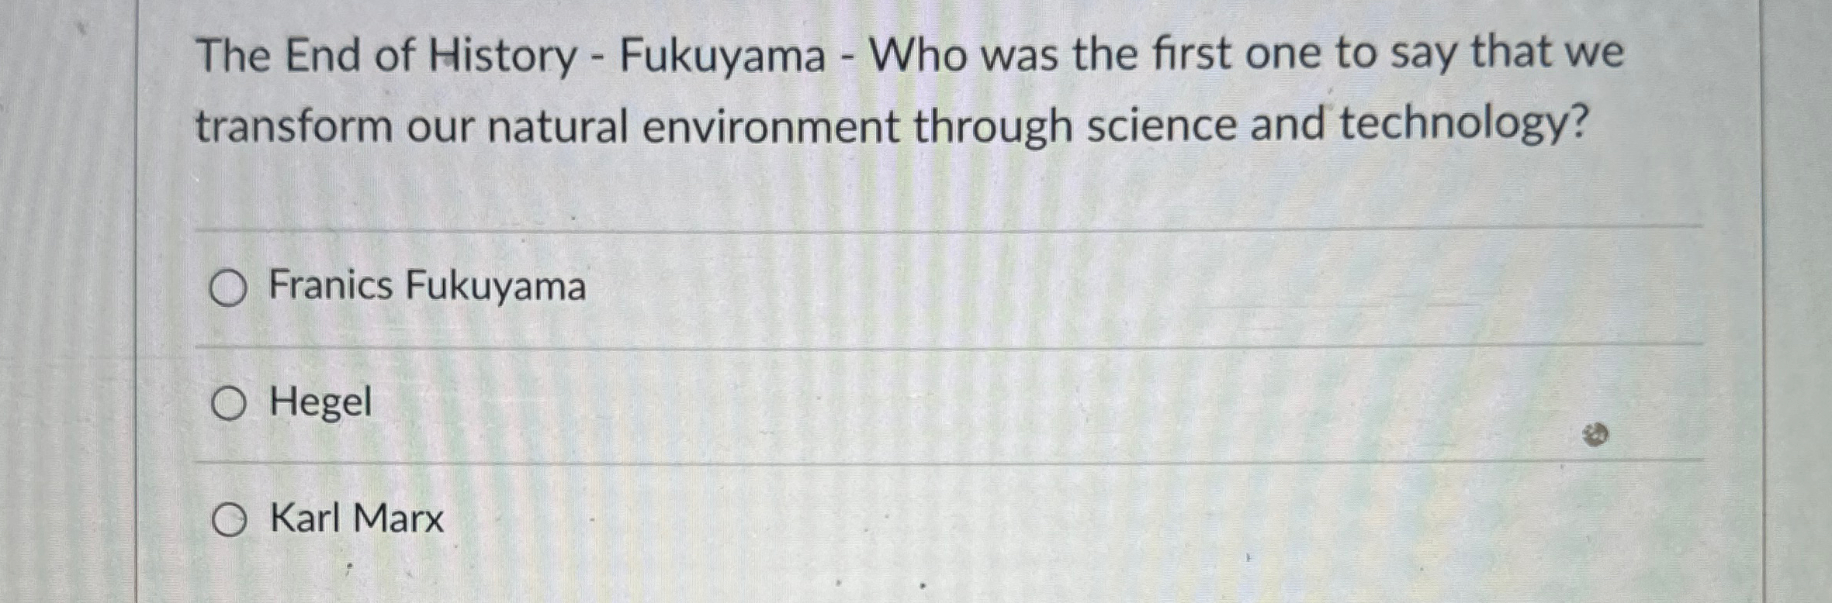Screen dimensions: 1832x603
Task: Click the Hegel answer label
Action: (x=320, y=403)
